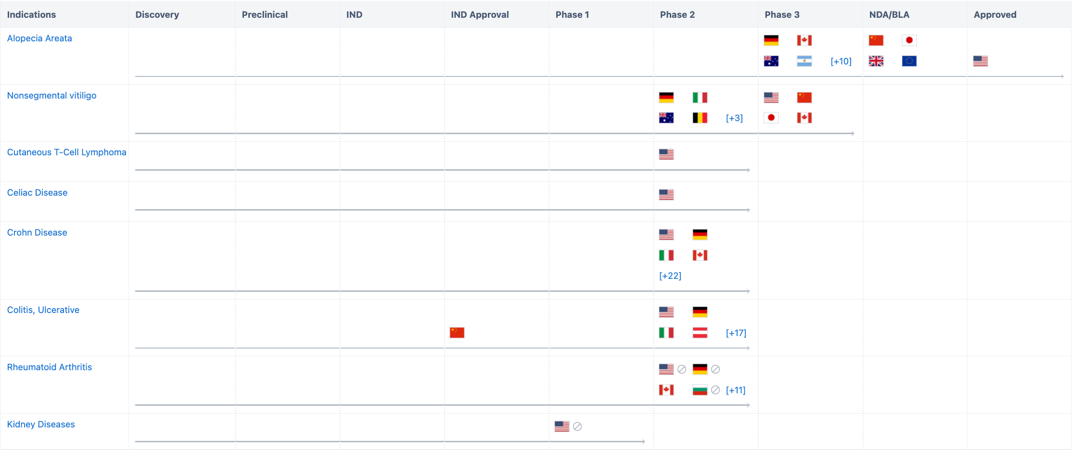Click the discontinued symbol beside Kidney Diseases flag

[x=577, y=426]
